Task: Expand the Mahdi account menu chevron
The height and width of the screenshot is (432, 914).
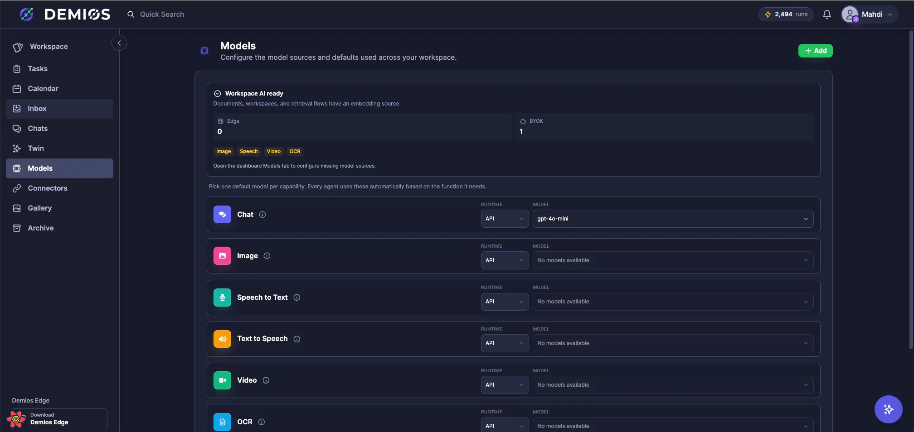Action: [890, 14]
